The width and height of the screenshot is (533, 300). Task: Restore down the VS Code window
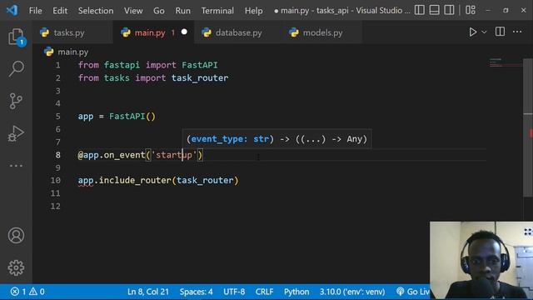[x=506, y=11]
